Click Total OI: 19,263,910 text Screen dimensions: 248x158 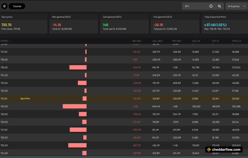click(62, 29)
